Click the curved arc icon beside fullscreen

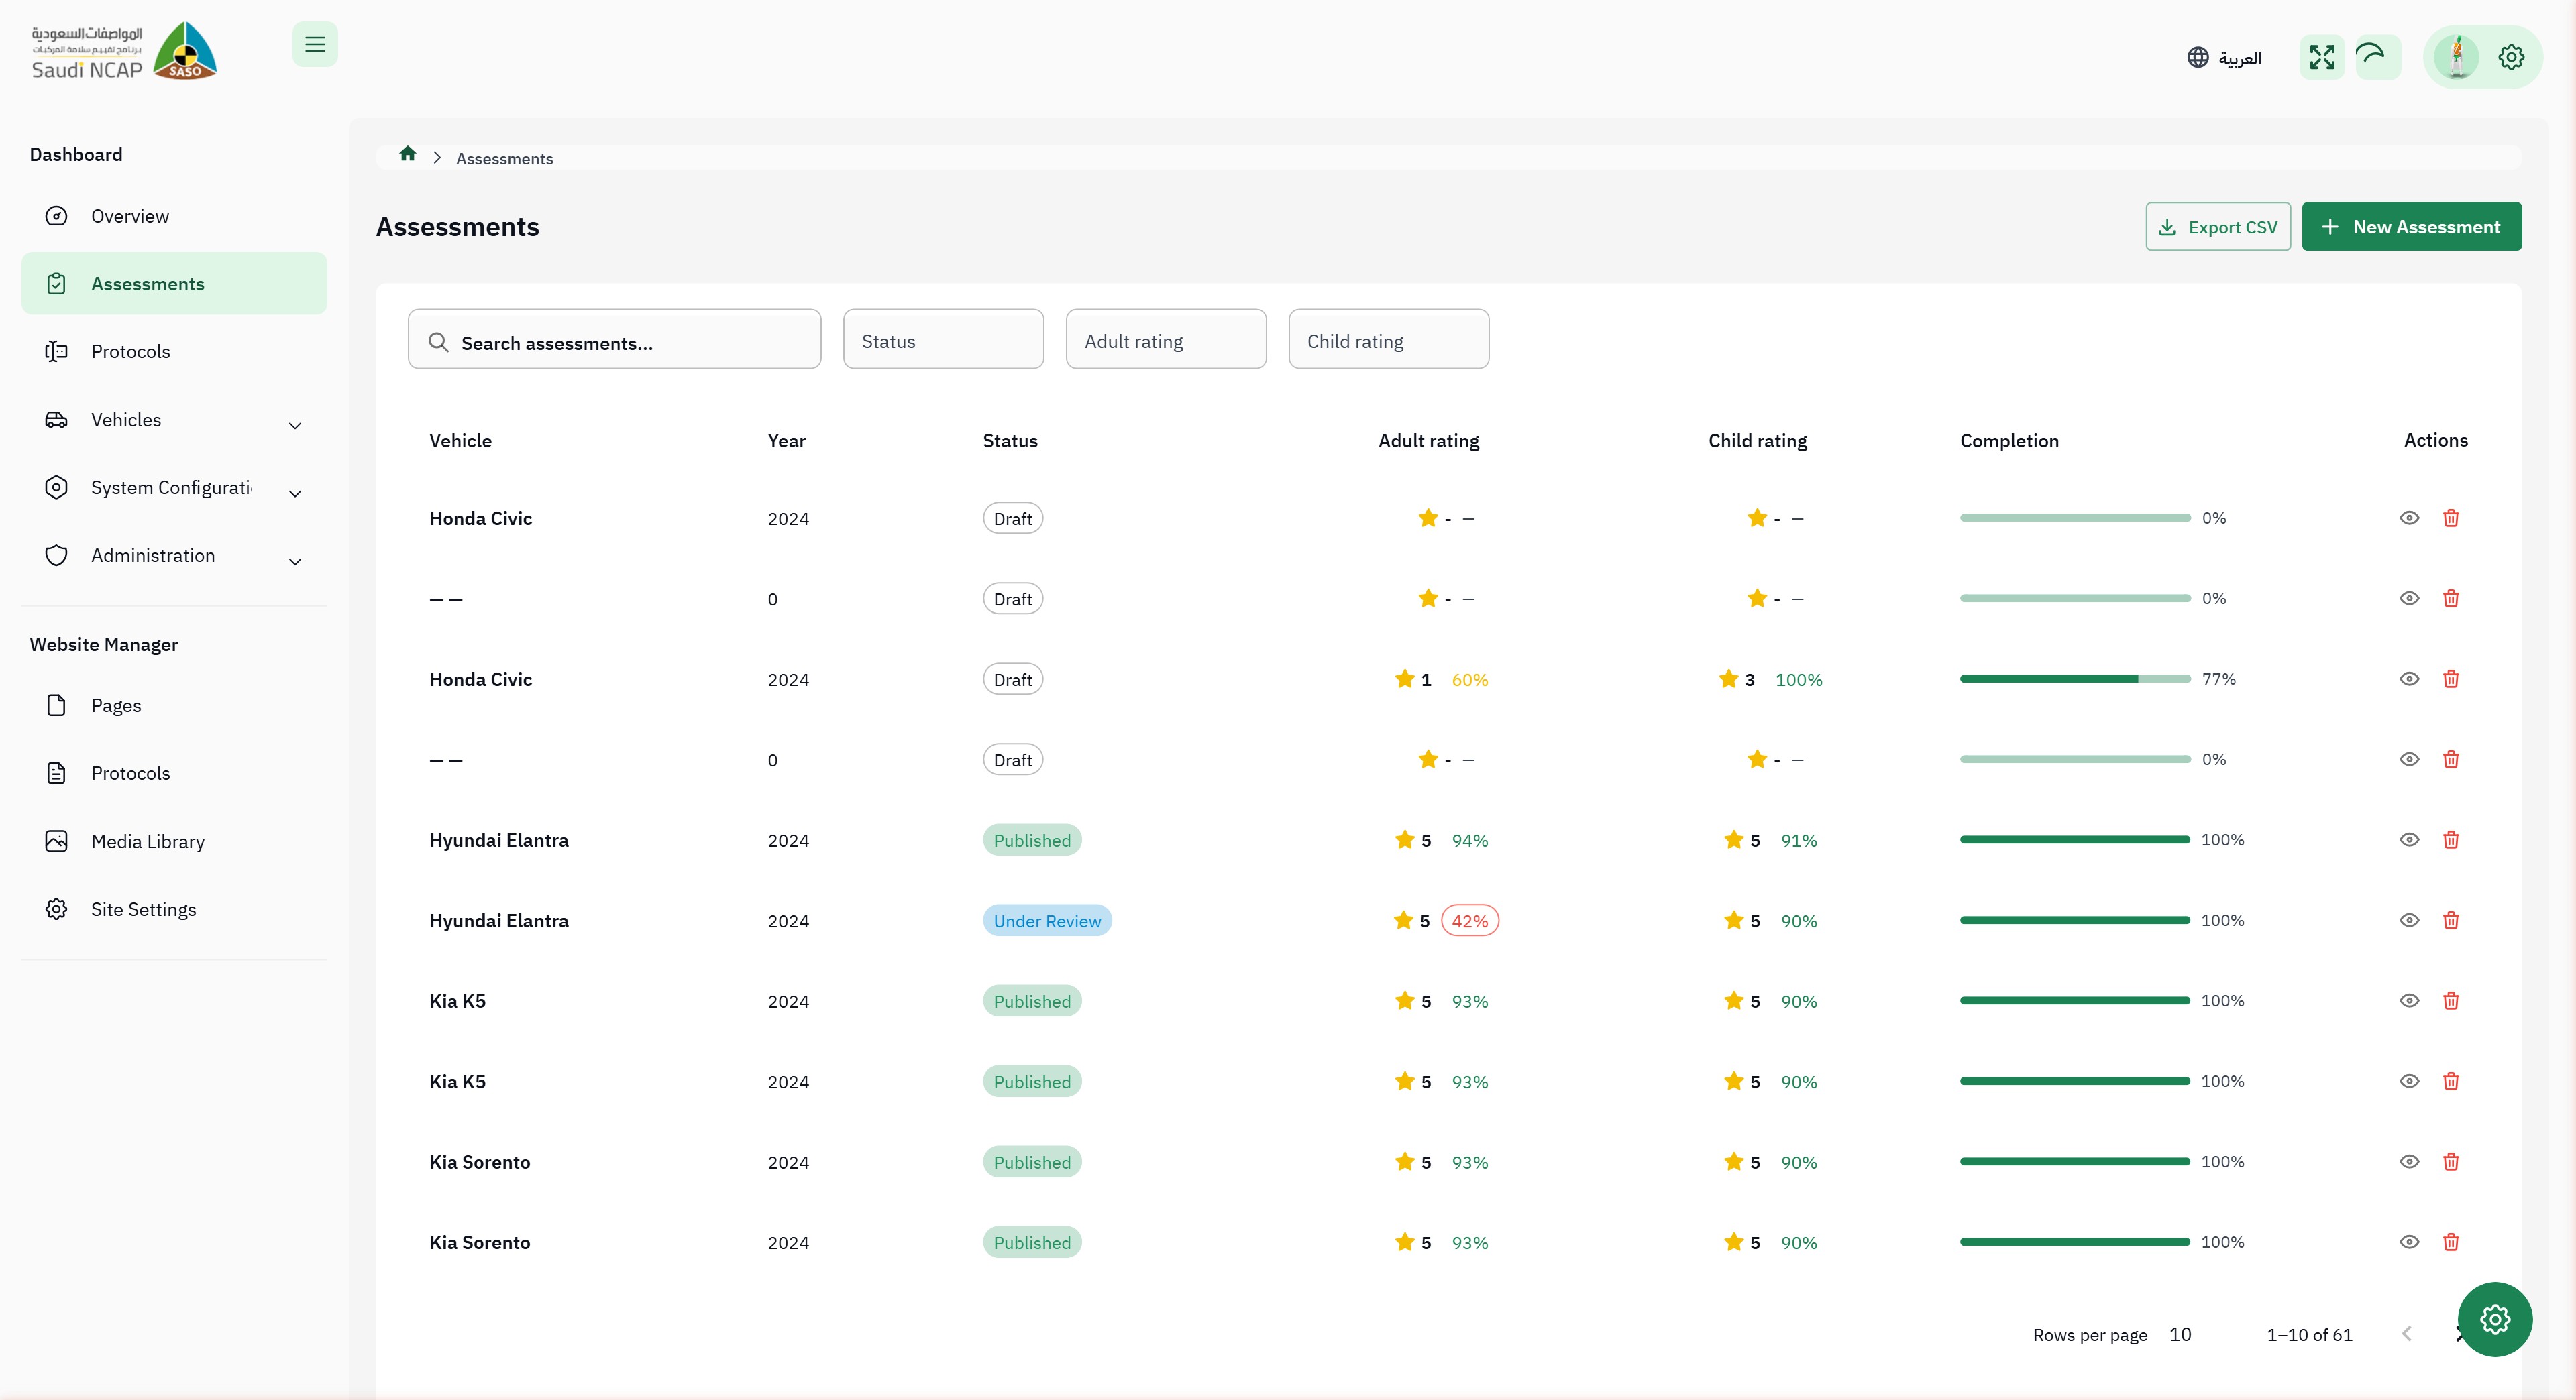(x=2378, y=57)
